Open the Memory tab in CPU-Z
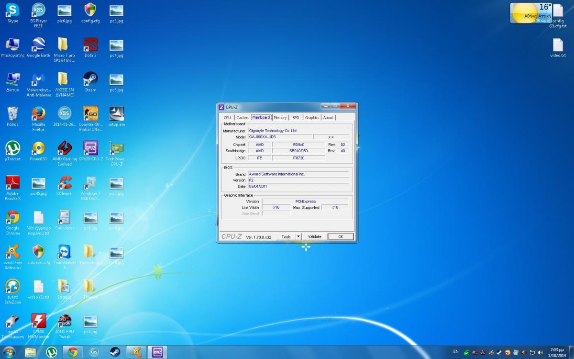 coord(280,117)
